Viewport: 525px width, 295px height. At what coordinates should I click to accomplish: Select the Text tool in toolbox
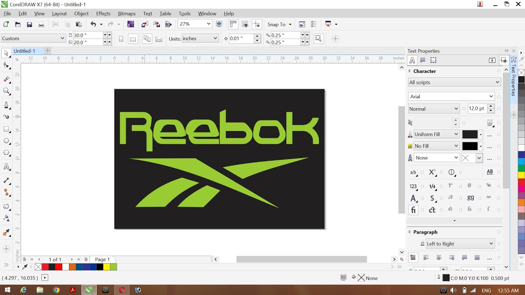6,167
